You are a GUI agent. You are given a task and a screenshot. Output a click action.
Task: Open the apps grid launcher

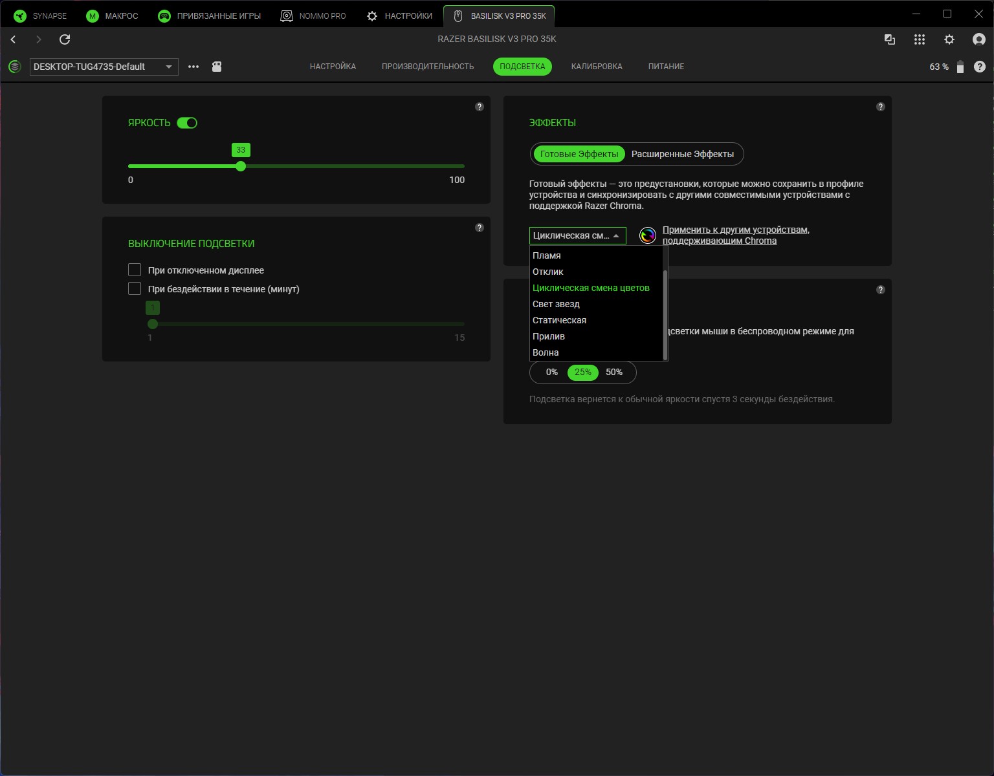[920, 39]
